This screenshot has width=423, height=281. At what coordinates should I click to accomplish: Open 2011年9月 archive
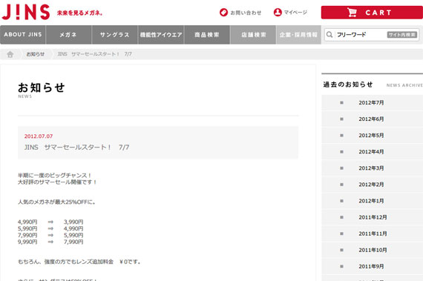(371, 266)
